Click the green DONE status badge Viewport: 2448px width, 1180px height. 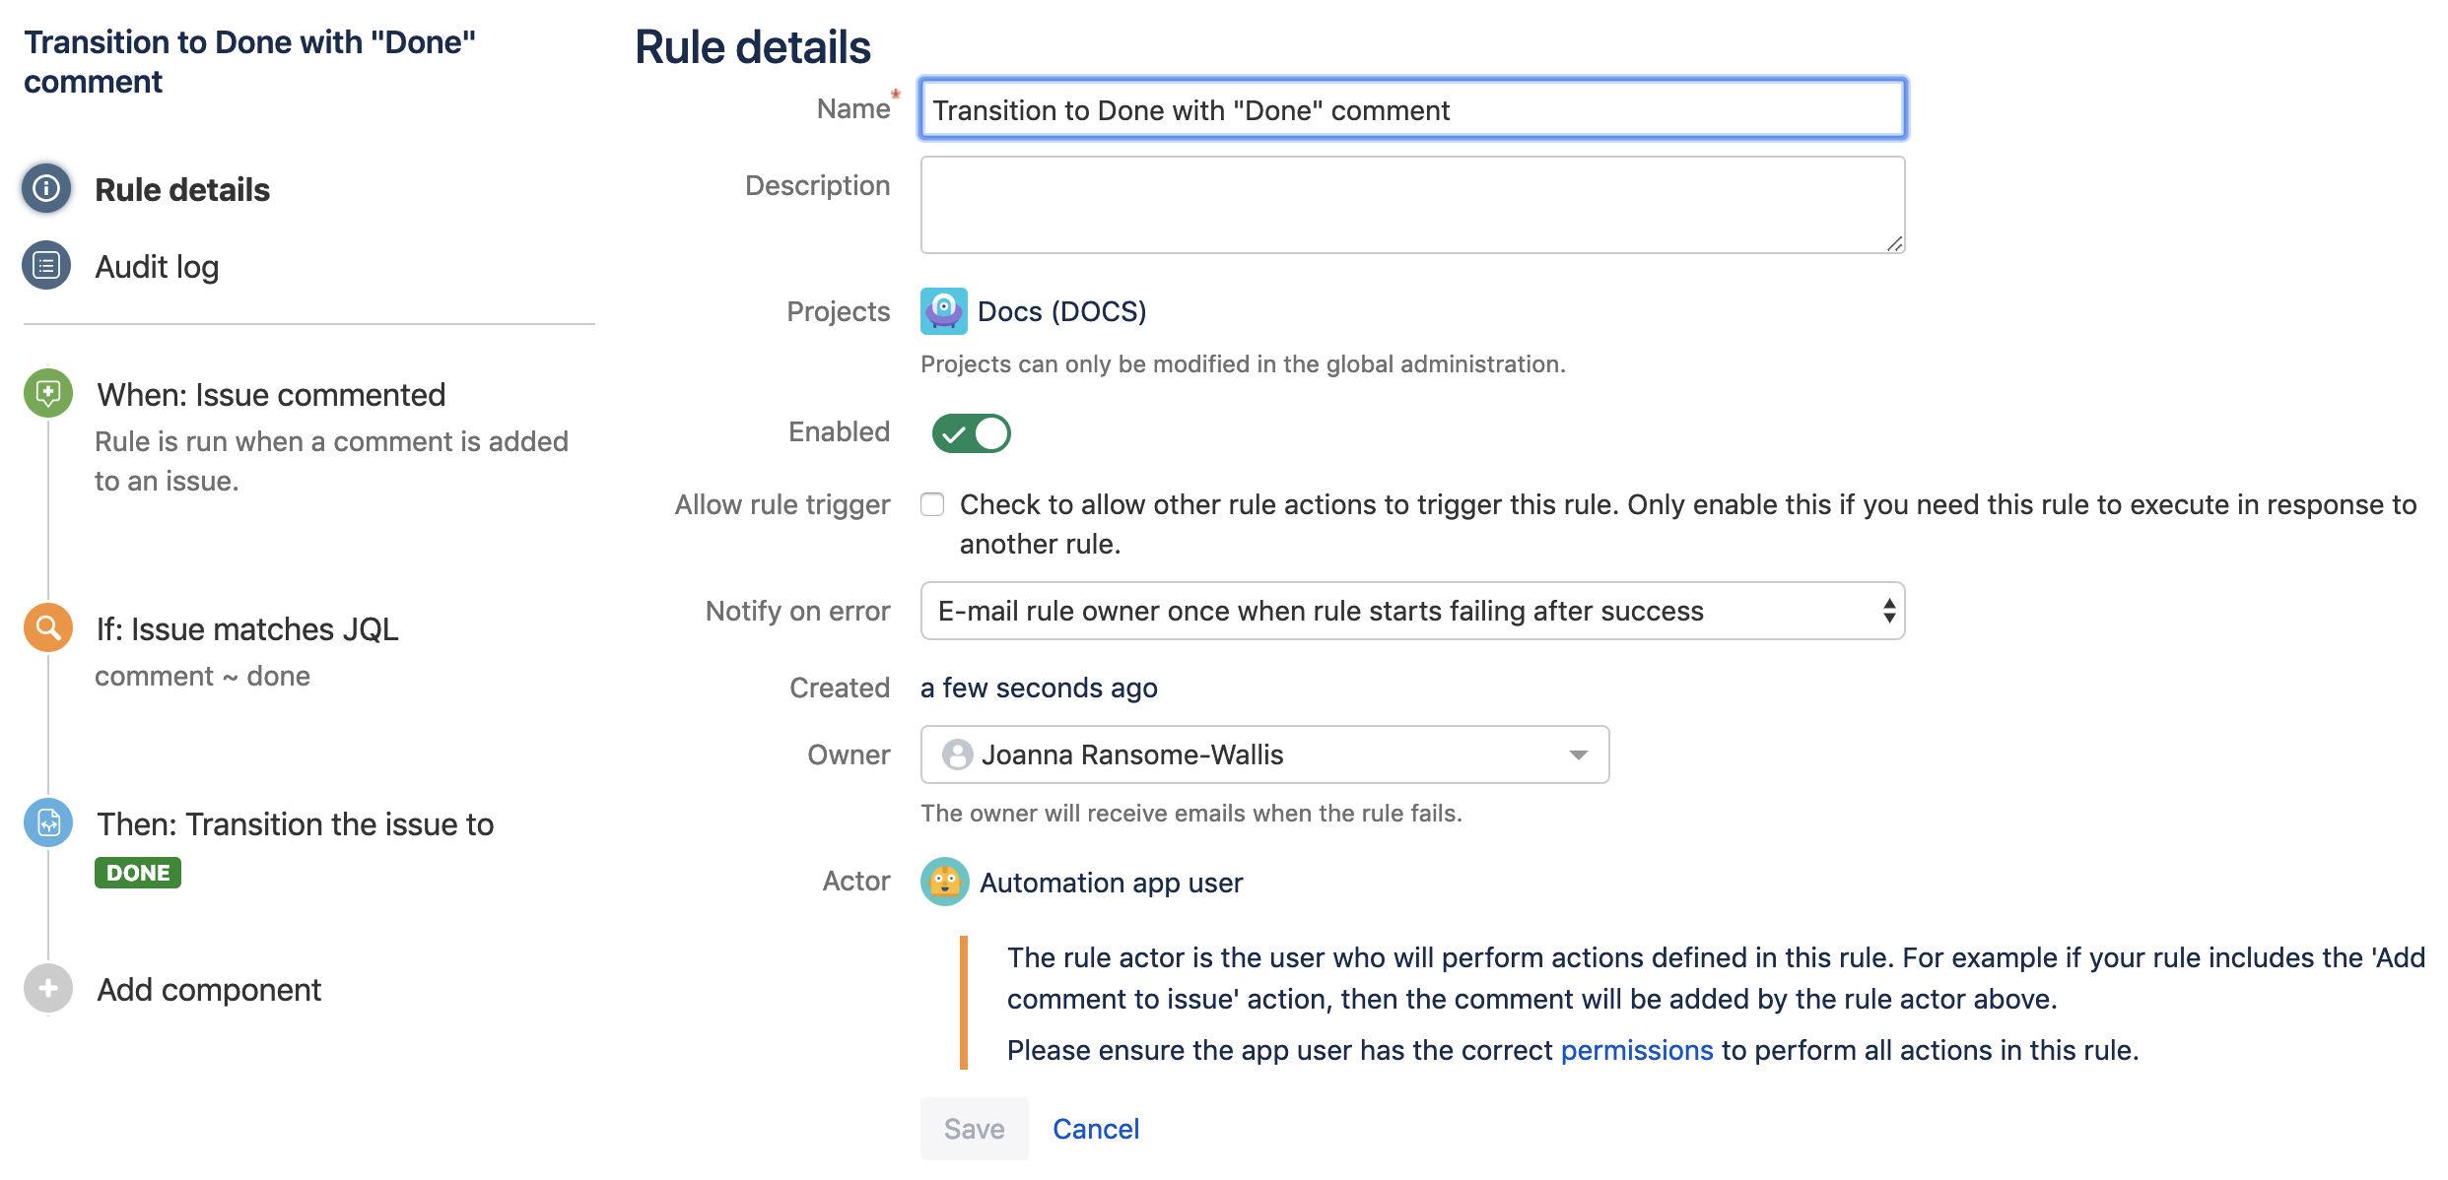click(x=138, y=873)
